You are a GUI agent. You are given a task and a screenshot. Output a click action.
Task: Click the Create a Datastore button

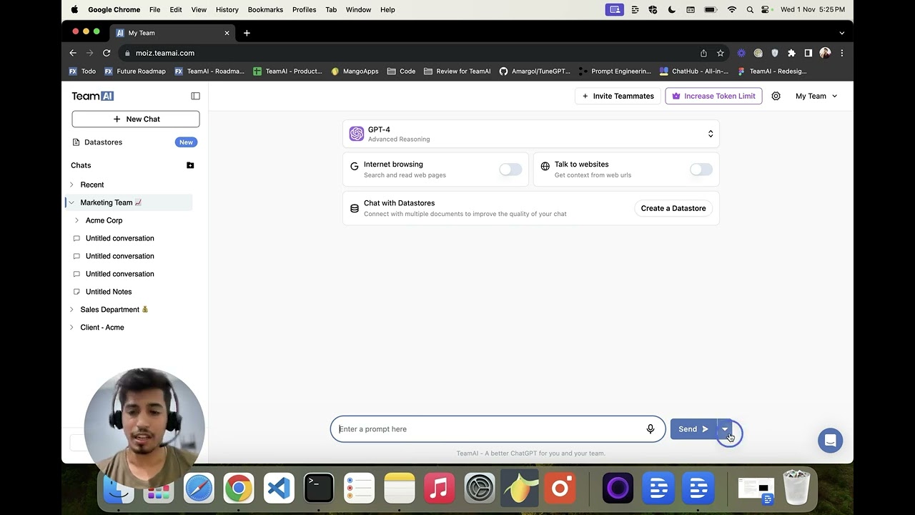coord(673,208)
